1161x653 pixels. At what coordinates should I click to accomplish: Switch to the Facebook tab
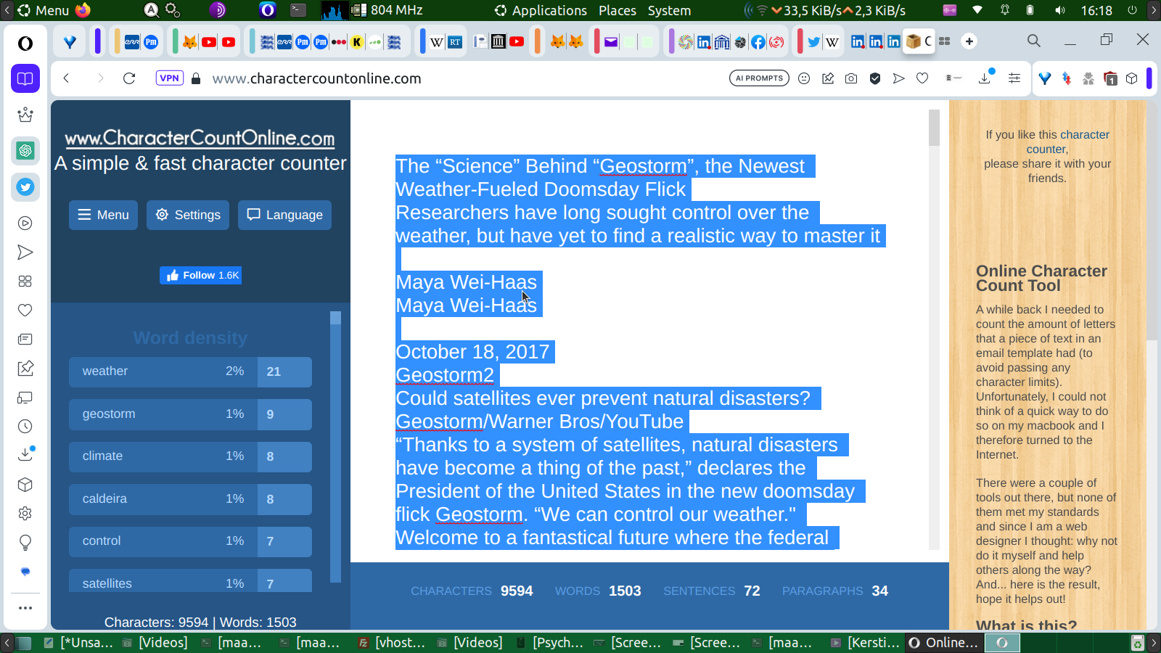(758, 42)
